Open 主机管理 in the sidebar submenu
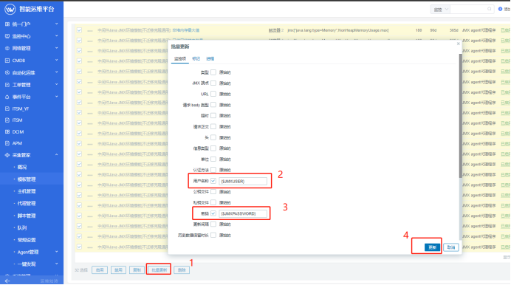The image size is (511, 285). [27, 191]
